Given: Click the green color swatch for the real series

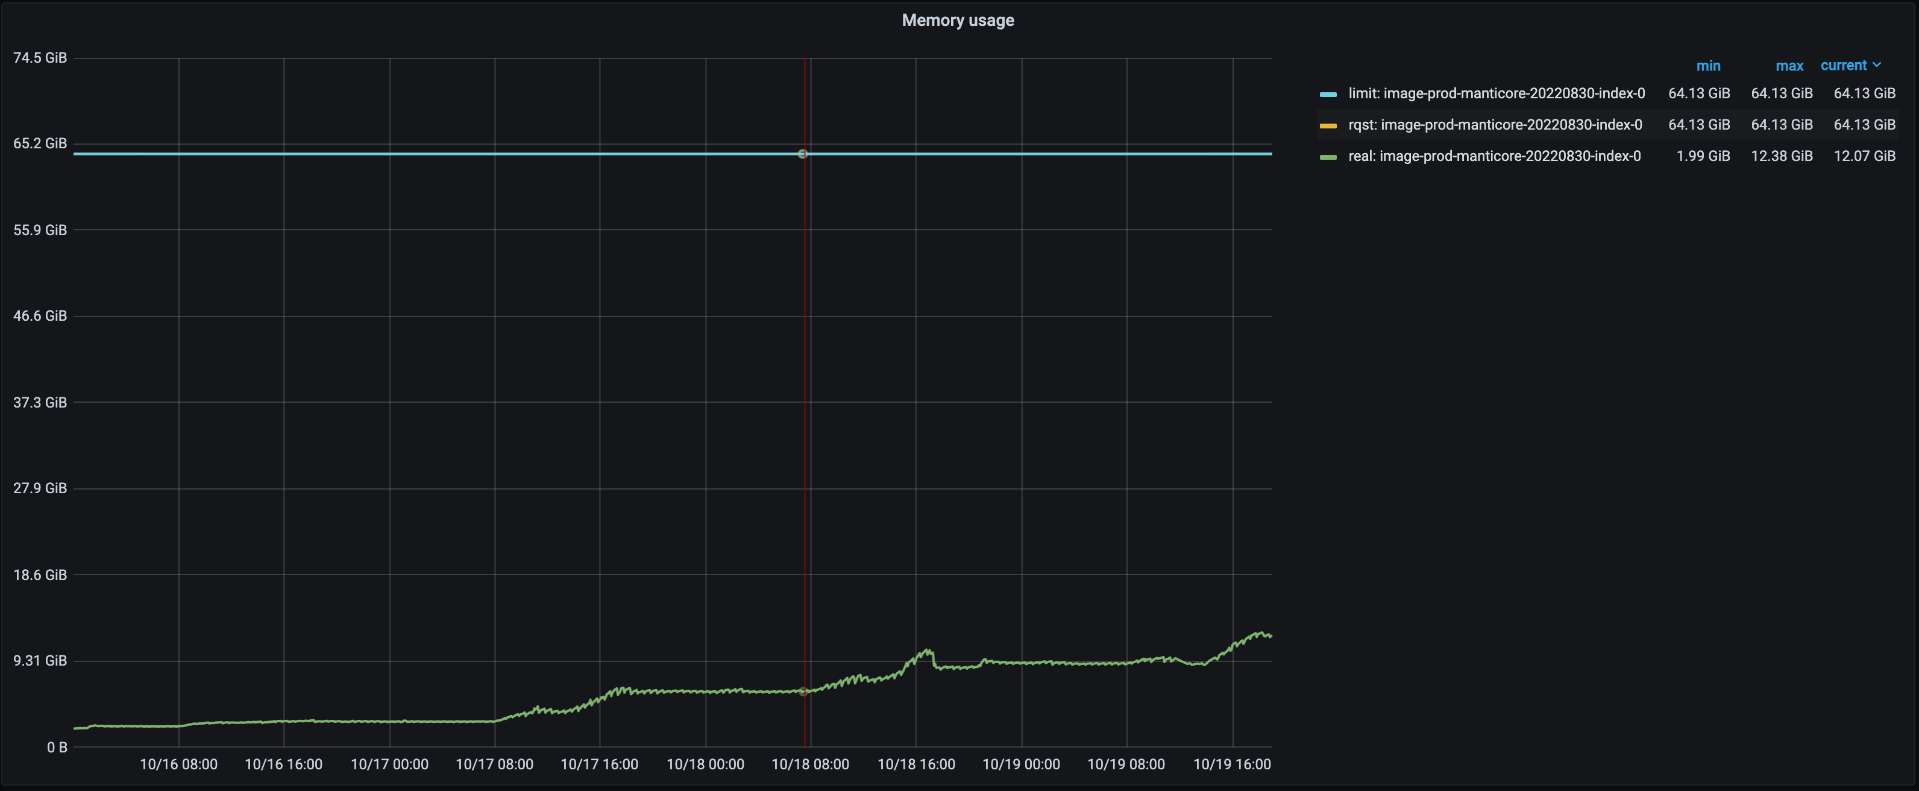Looking at the screenshot, I should [x=1329, y=157].
